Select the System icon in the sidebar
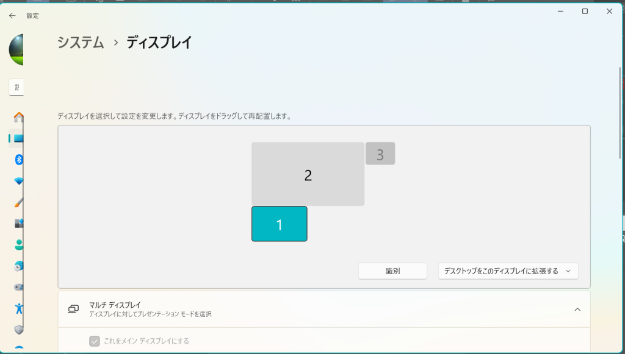Screen dimensions: 625x354 pyautogui.click(x=18, y=138)
